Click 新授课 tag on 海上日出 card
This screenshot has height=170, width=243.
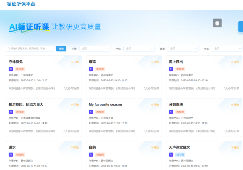[x=180, y=69]
